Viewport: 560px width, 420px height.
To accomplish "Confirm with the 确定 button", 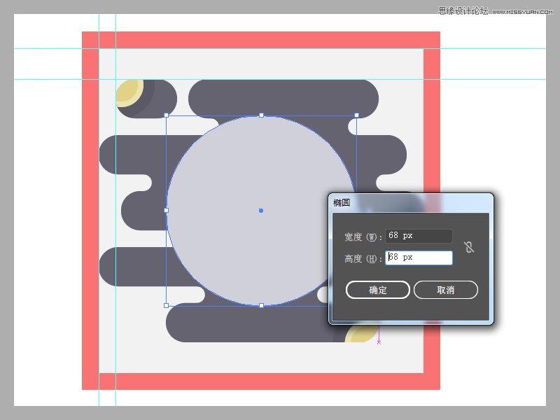I will tap(377, 290).
